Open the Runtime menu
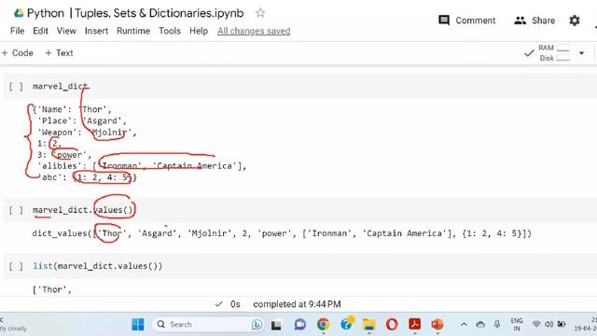 (x=133, y=31)
